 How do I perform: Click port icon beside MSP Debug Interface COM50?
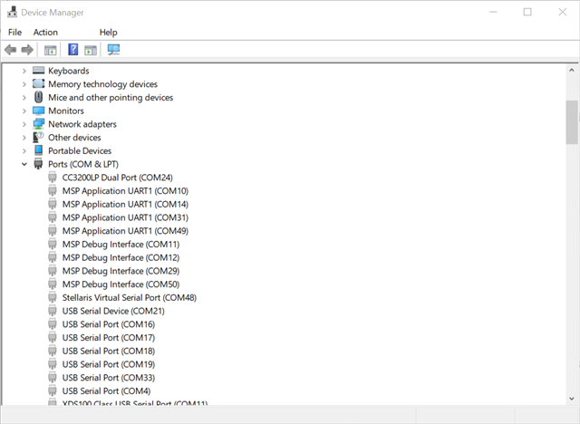53,284
